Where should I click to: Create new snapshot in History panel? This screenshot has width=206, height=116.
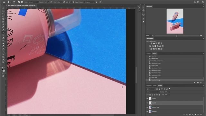click(x=198, y=82)
